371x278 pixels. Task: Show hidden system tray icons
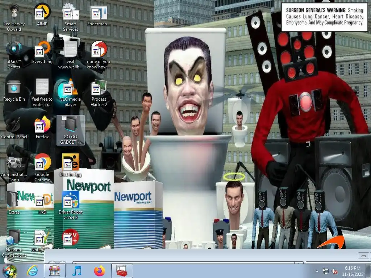coord(317,271)
